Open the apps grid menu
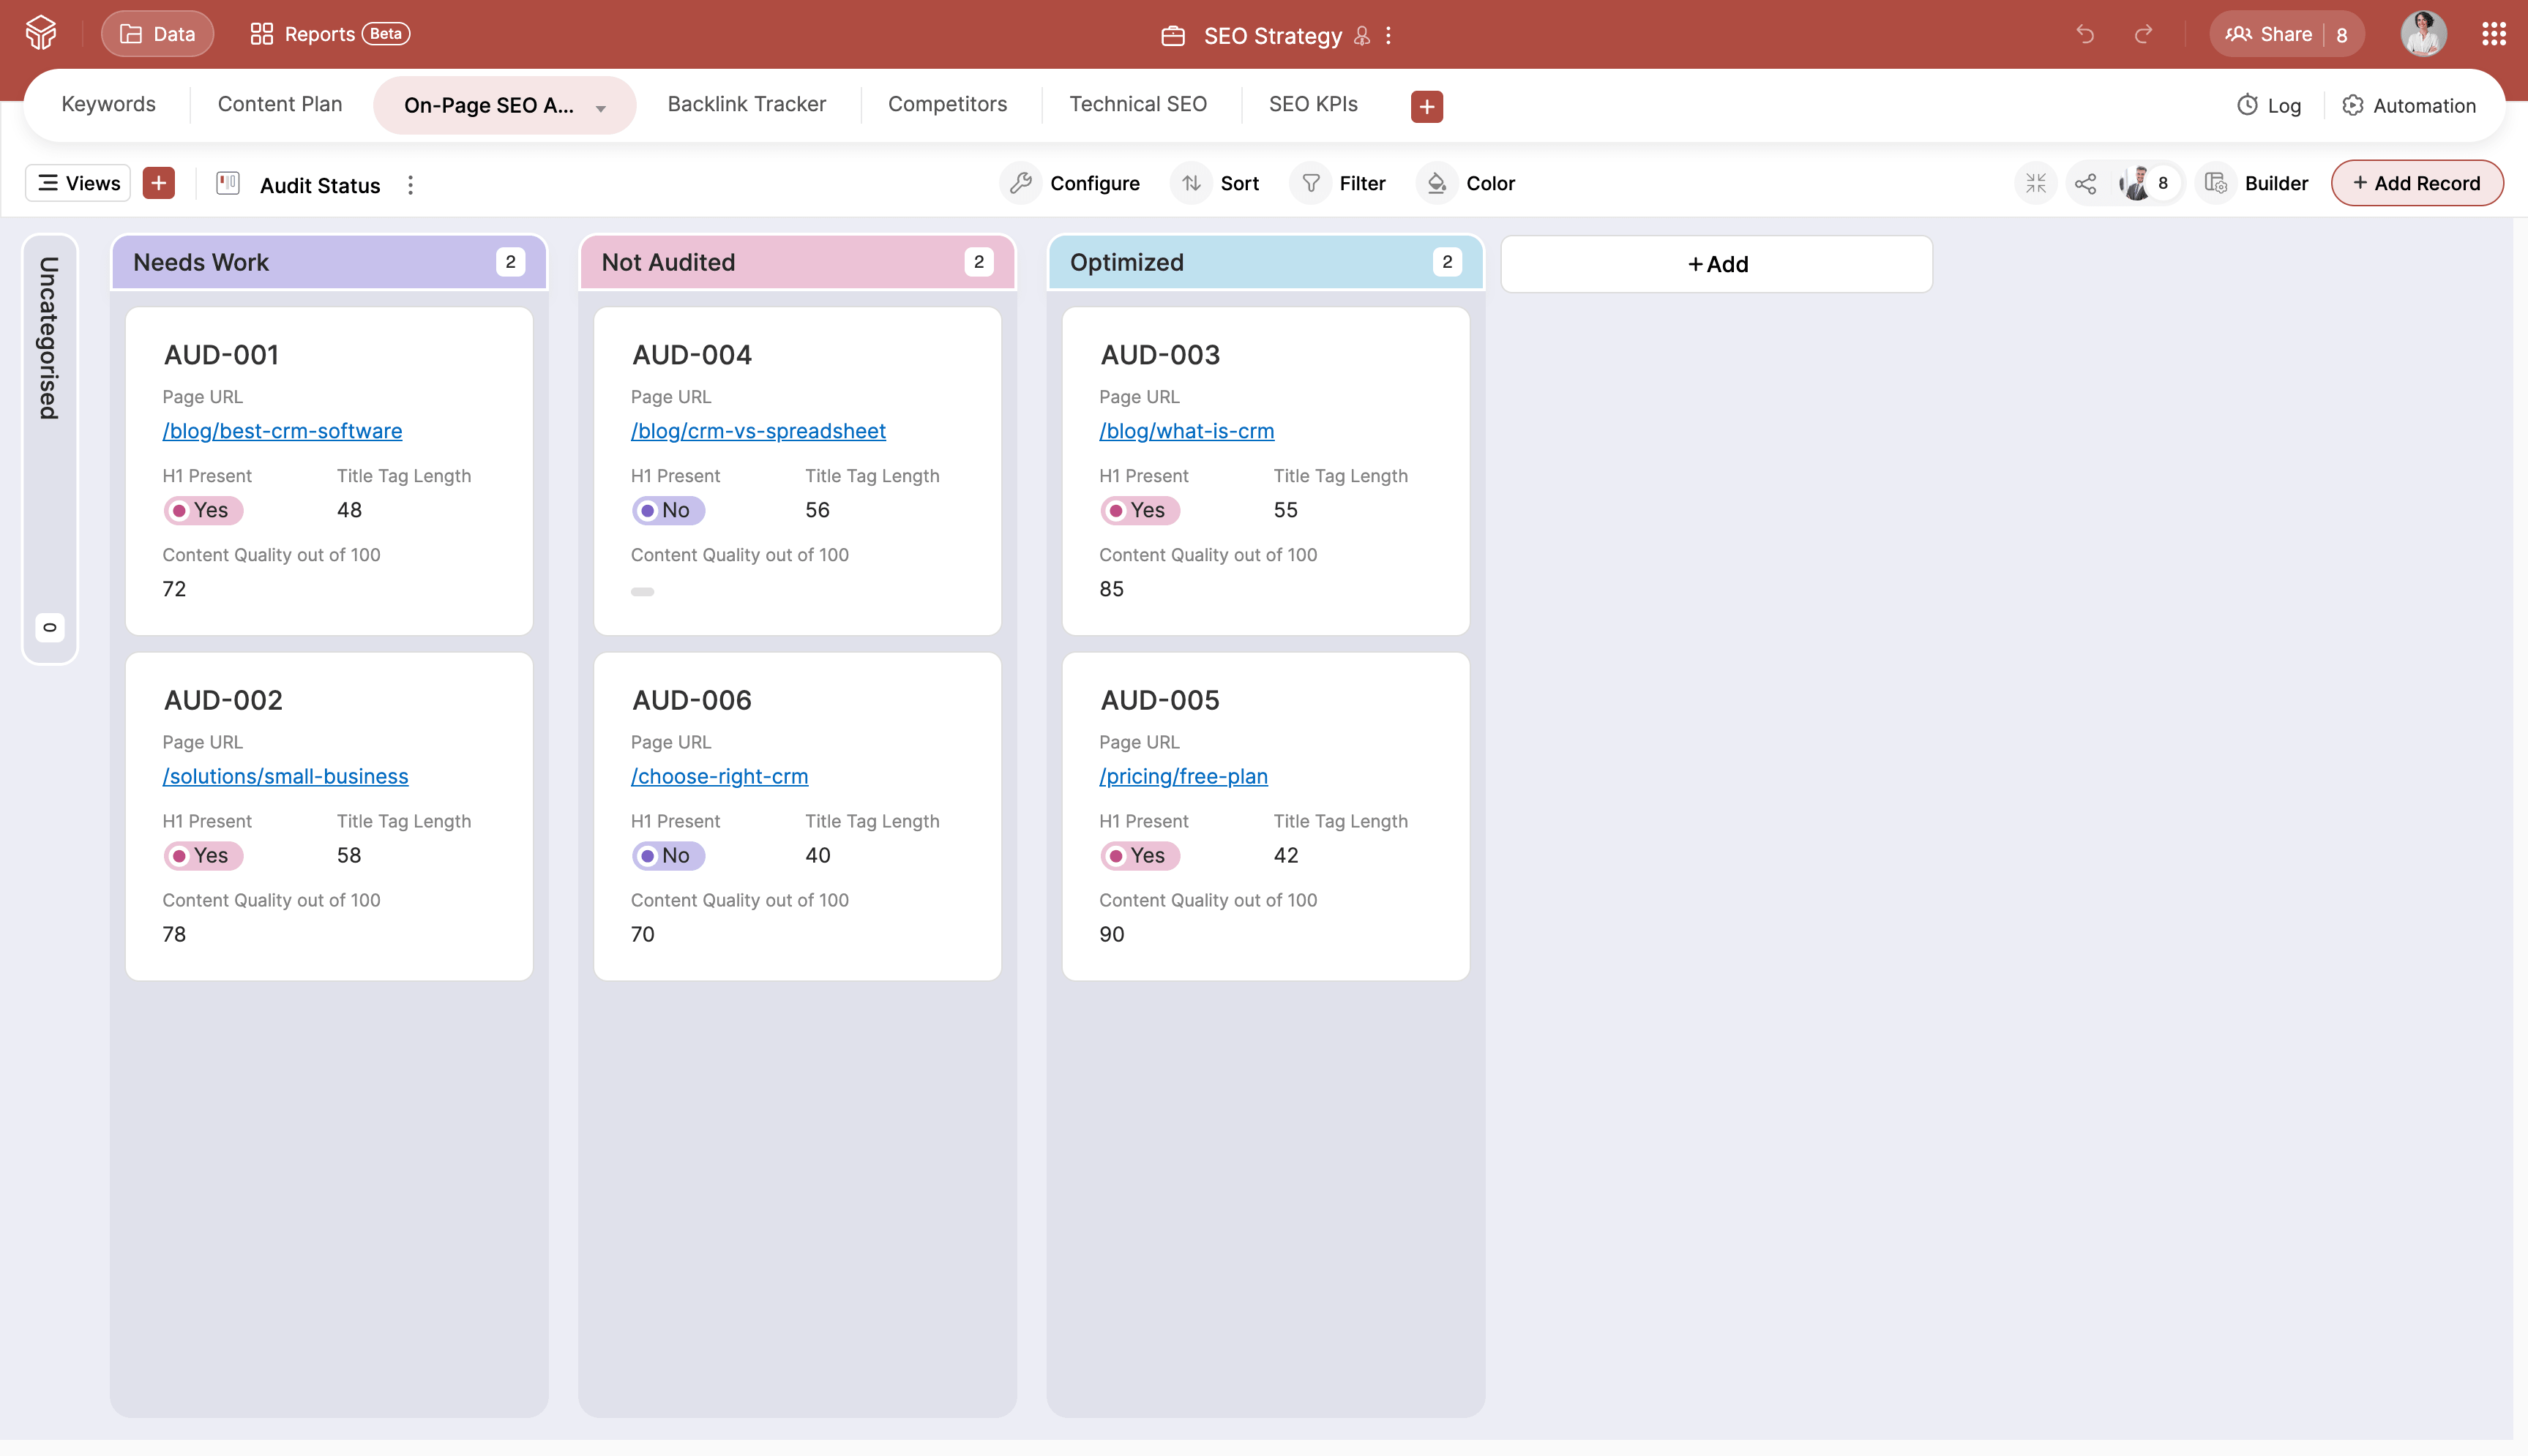This screenshot has height=1456, width=2528. pyautogui.click(x=2494, y=34)
